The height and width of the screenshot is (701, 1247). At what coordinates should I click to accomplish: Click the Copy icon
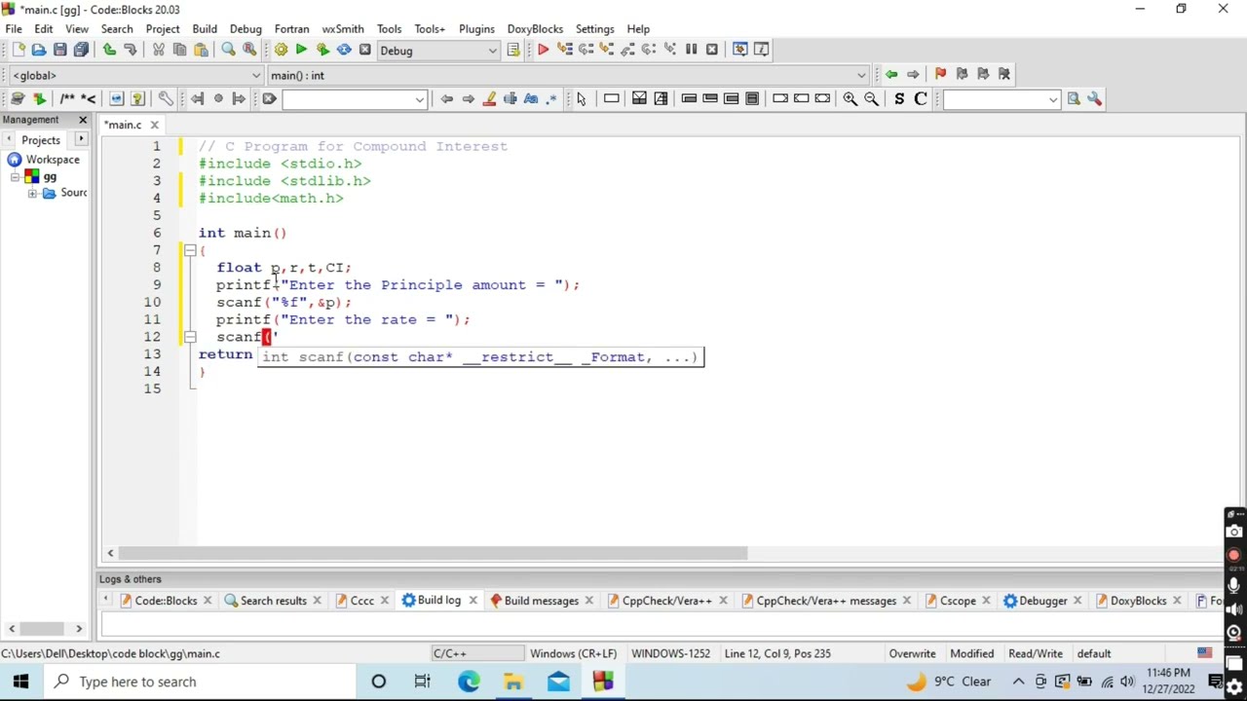click(x=179, y=50)
